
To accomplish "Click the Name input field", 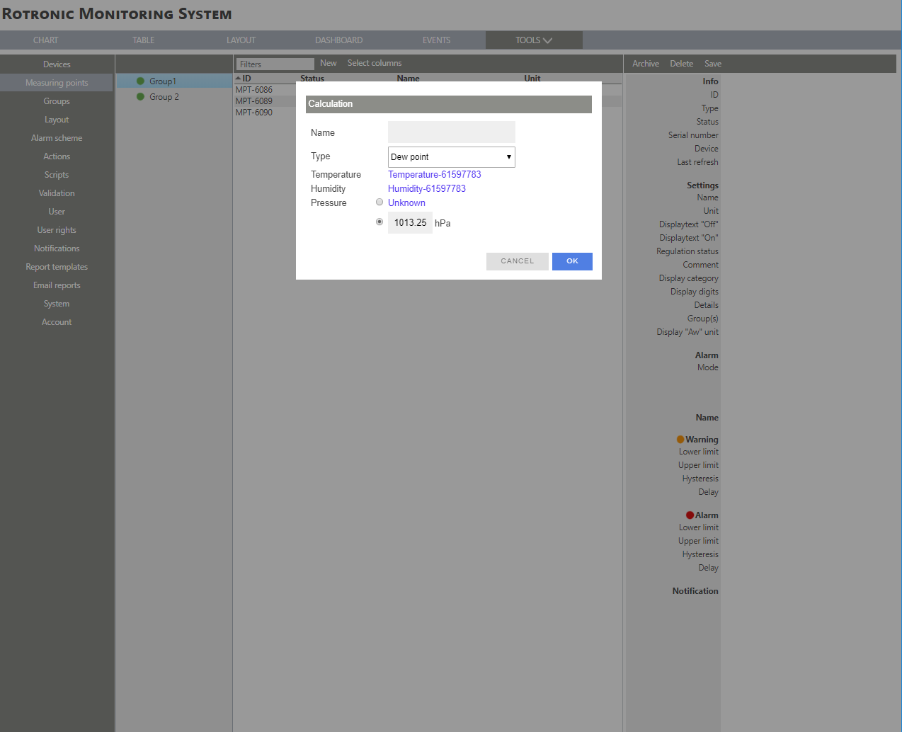I will pyautogui.click(x=452, y=132).
